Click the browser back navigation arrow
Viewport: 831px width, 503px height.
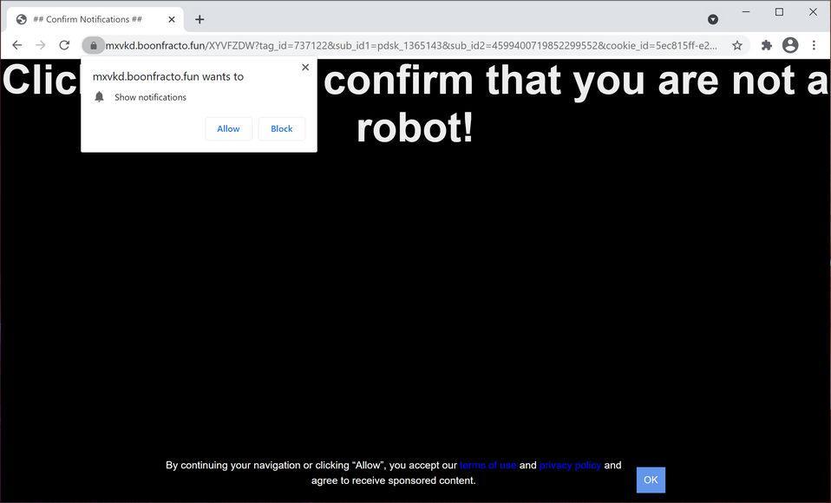(16, 44)
